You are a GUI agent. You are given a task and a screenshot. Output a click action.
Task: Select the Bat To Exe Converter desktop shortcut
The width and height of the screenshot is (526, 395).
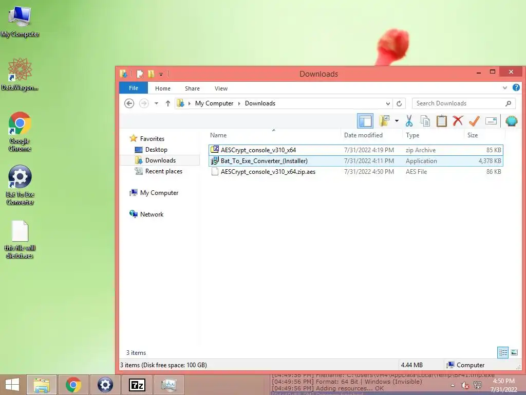pyautogui.click(x=20, y=185)
